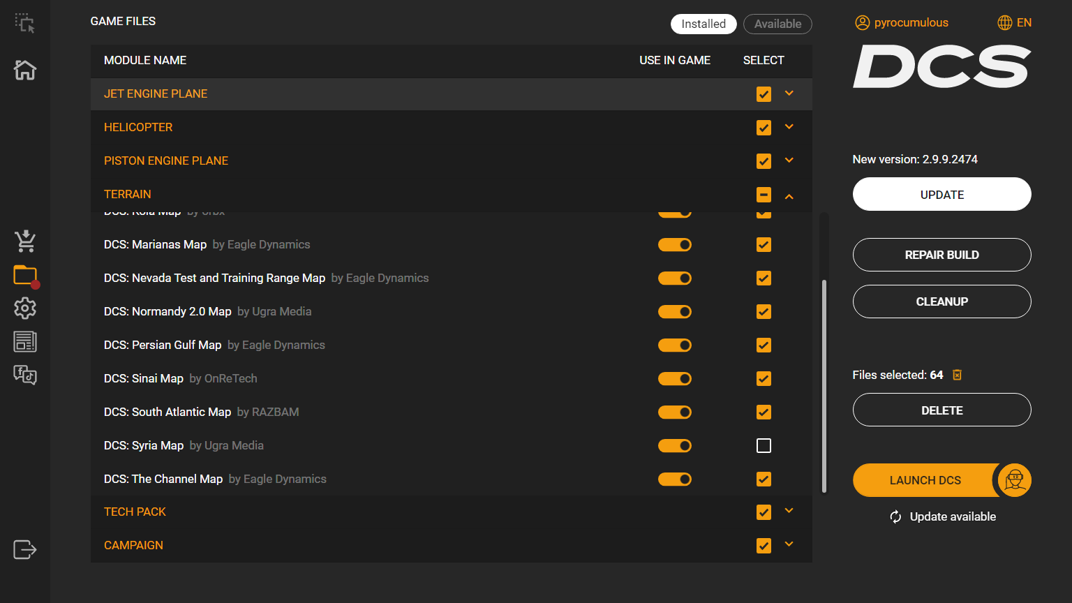Toggle Use in Game for Persian Gulf Map
The width and height of the screenshot is (1072, 603).
(675, 345)
